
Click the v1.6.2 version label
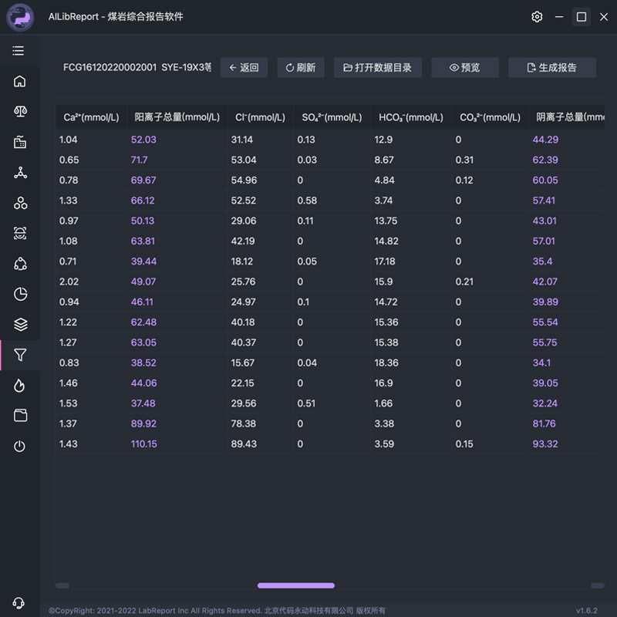587,611
